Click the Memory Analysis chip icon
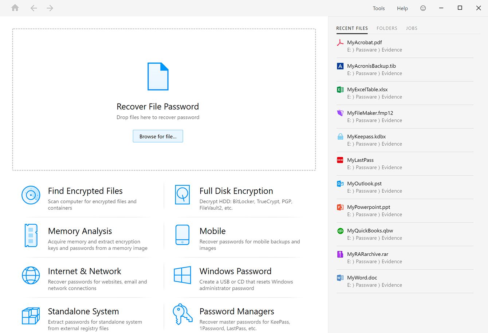 pyautogui.click(x=31, y=236)
